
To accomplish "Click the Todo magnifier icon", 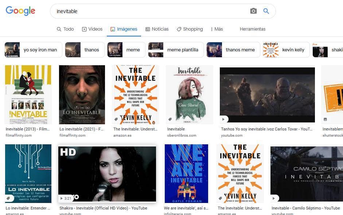I will click(59, 29).
